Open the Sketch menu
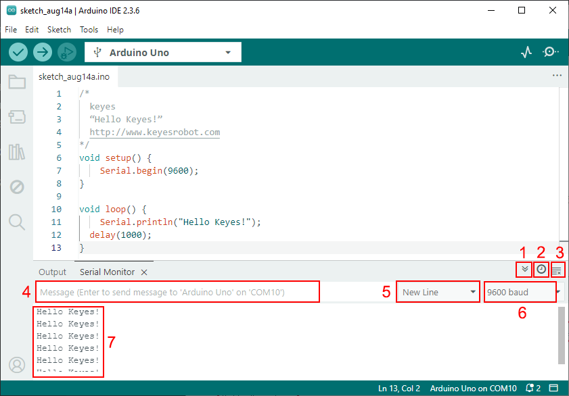Viewport: 569px width, 396px height. click(x=59, y=30)
